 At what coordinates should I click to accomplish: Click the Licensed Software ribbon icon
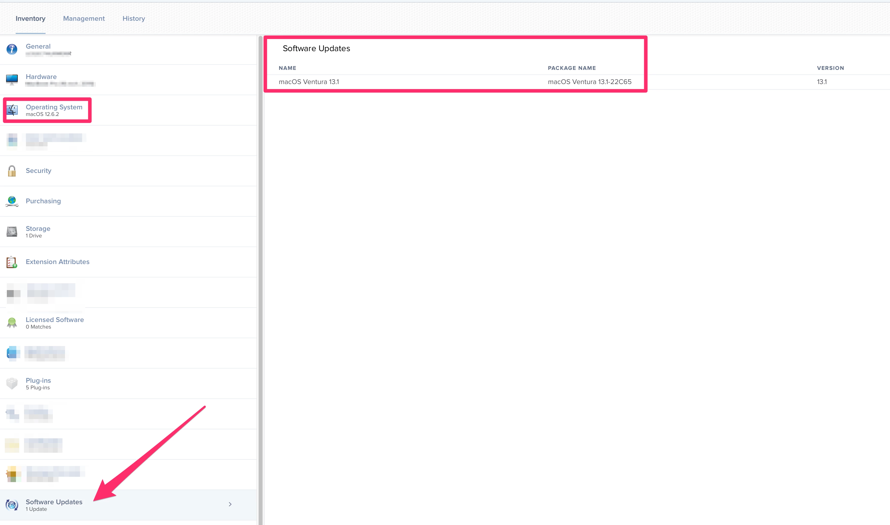[12, 323]
